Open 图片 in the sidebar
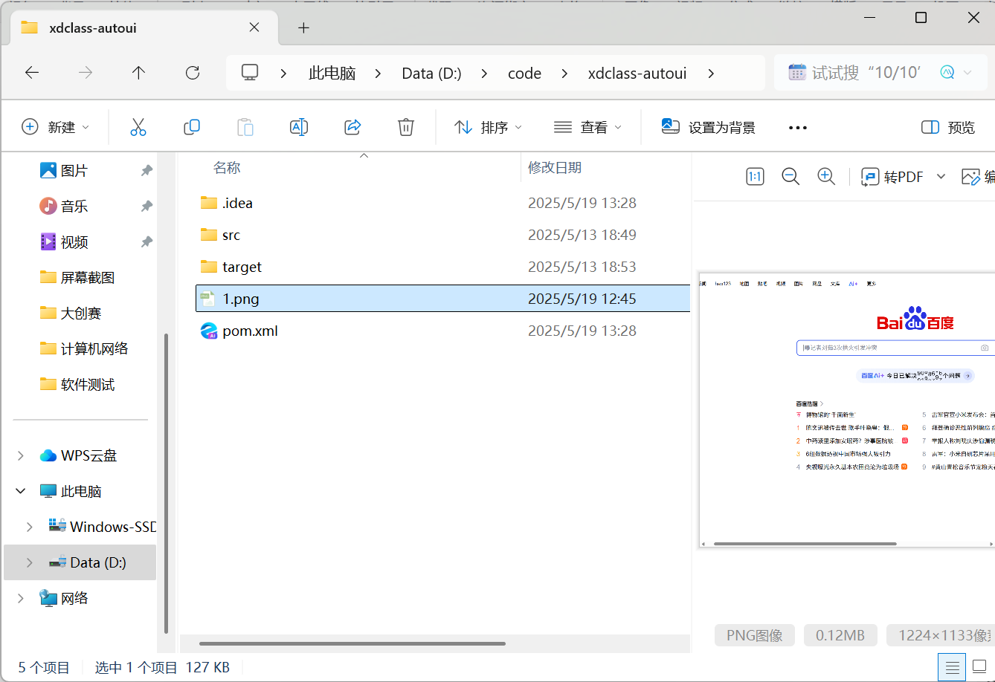 [74, 171]
